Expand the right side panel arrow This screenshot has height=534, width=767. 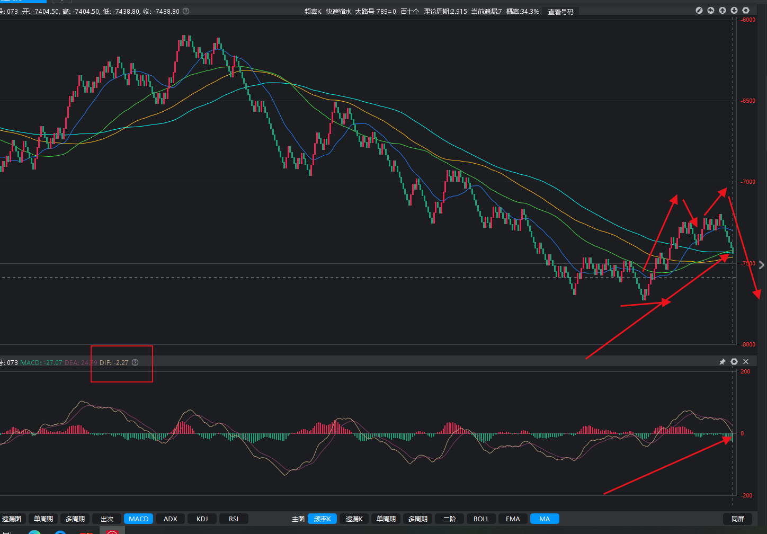click(762, 265)
